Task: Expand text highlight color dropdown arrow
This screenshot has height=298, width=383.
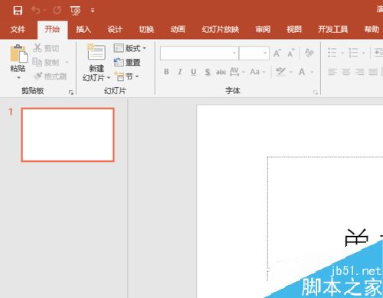Action: point(290,72)
